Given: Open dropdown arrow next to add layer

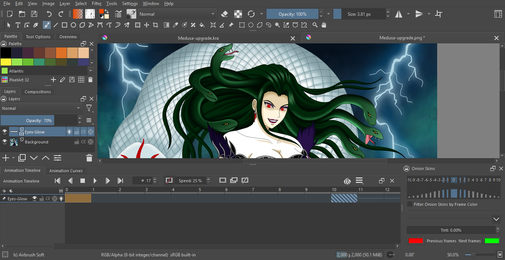Looking at the screenshot, I should pyautogui.click(x=13, y=158).
